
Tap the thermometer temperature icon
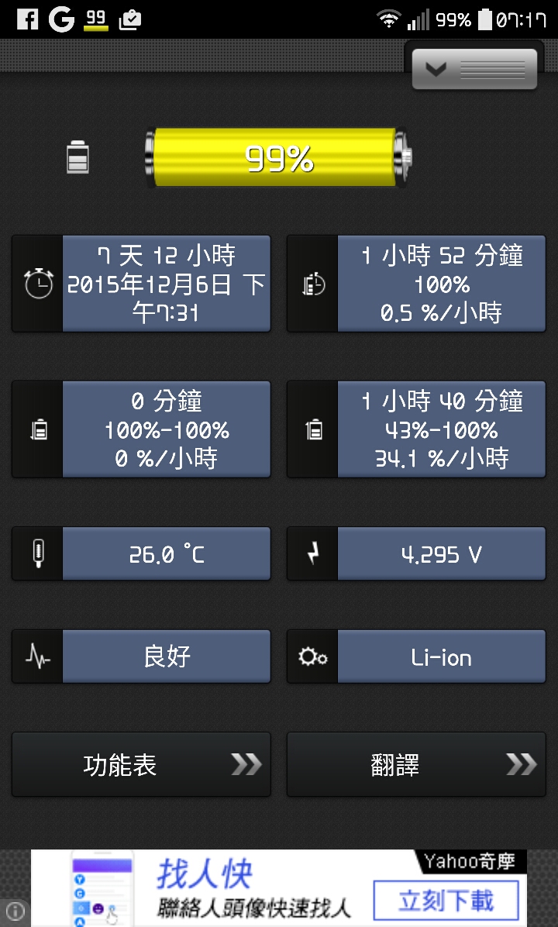click(x=39, y=553)
